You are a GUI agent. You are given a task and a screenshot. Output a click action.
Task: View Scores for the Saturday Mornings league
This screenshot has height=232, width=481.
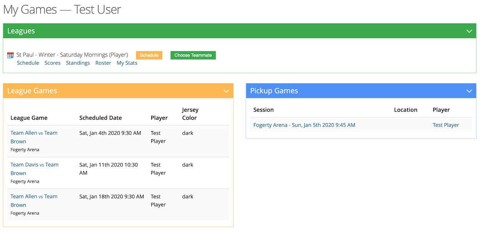click(x=52, y=63)
